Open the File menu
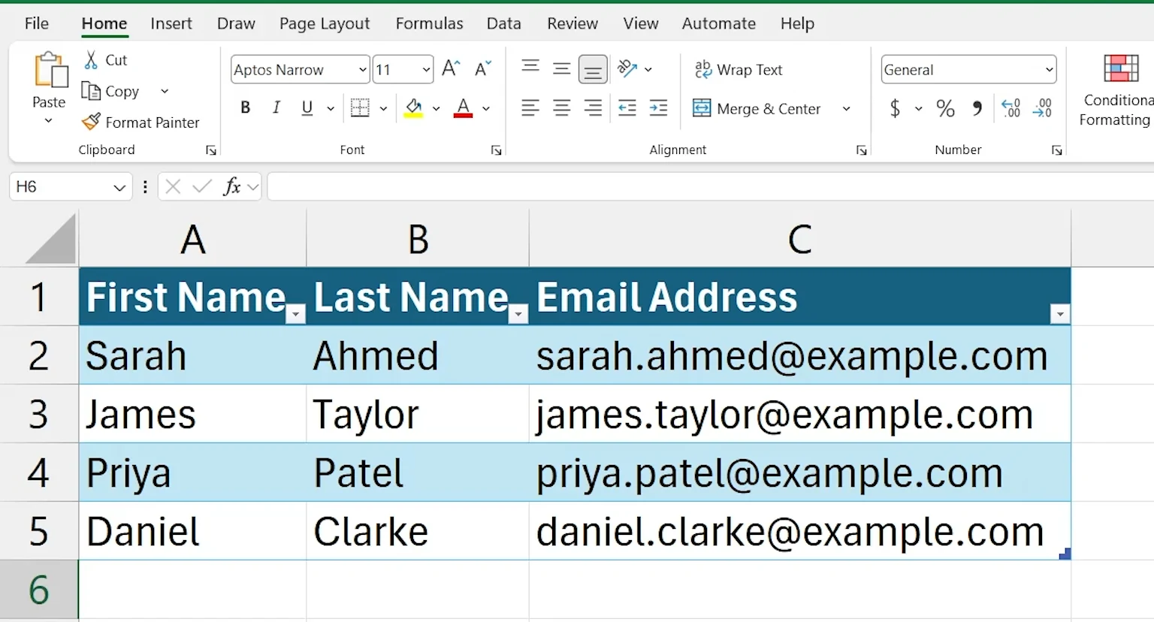Image resolution: width=1154 pixels, height=622 pixels. point(37,23)
